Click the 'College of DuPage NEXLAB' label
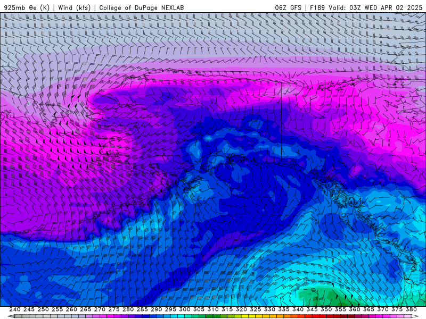 tap(142, 7)
